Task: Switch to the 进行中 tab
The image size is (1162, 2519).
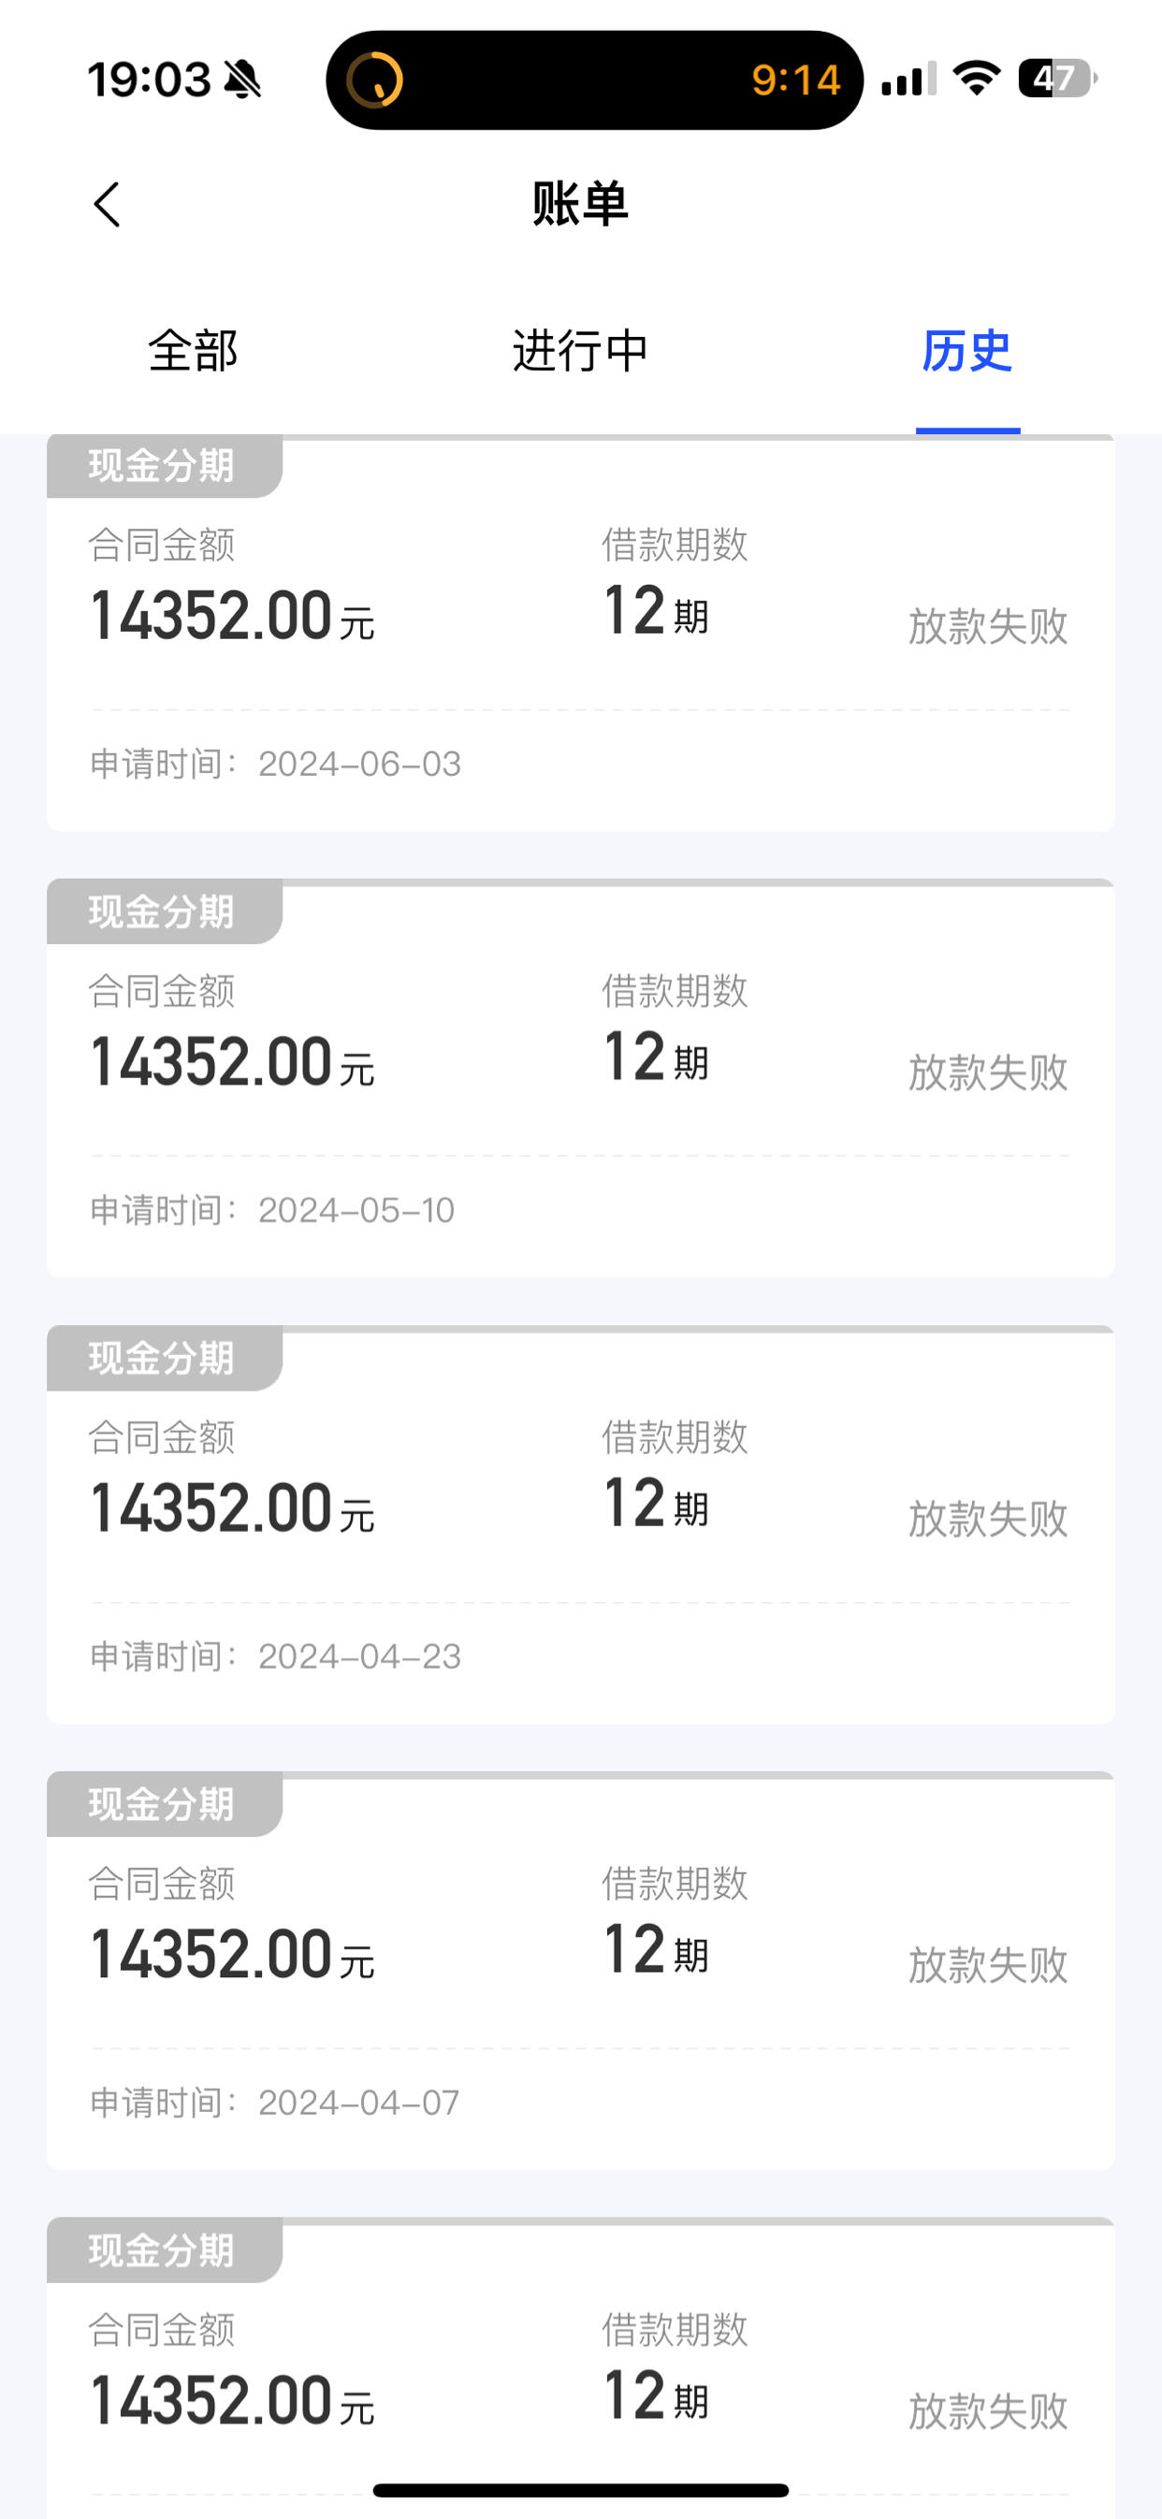Action: click(x=580, y=350)
